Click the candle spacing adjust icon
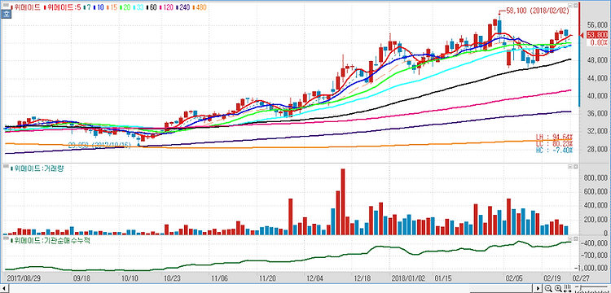This screenshot has height=293, width=611. click(x=567, y=288)
